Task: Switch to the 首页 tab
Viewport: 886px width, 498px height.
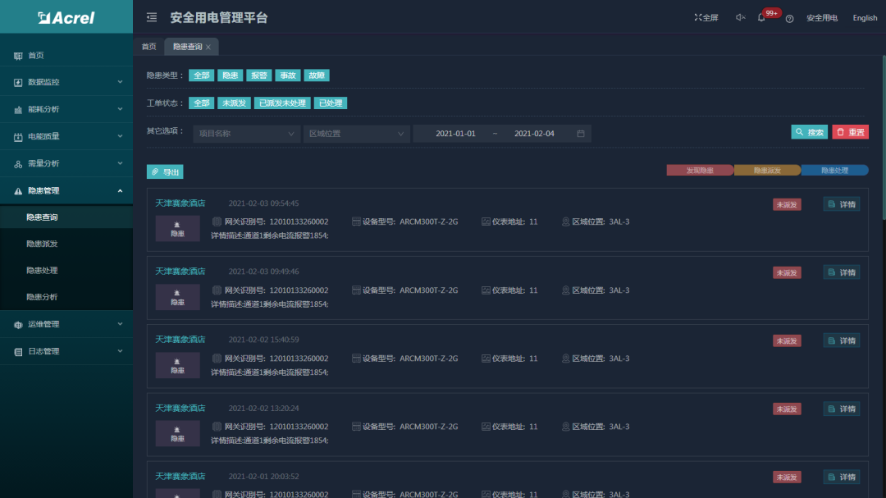Action: (148, 47)
